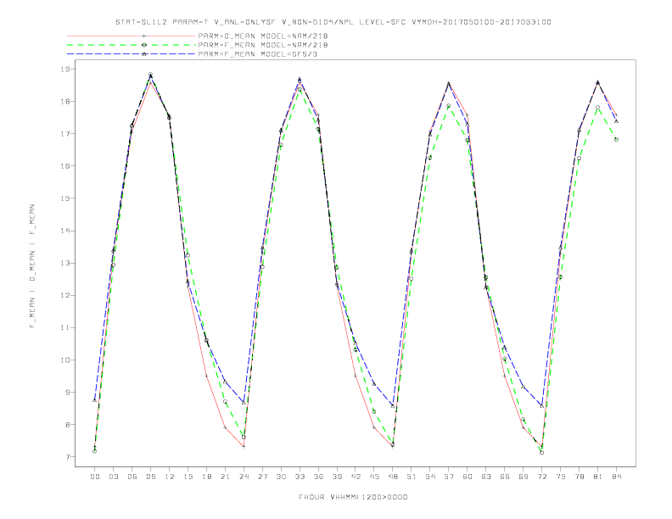Click y-axis tick label 9
This screenshot has height=519, width=672.
(69, 393)
